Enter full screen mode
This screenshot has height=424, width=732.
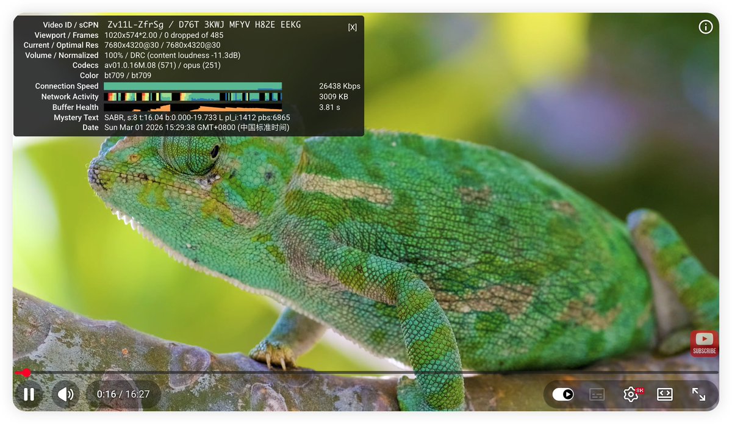point(698,395)
